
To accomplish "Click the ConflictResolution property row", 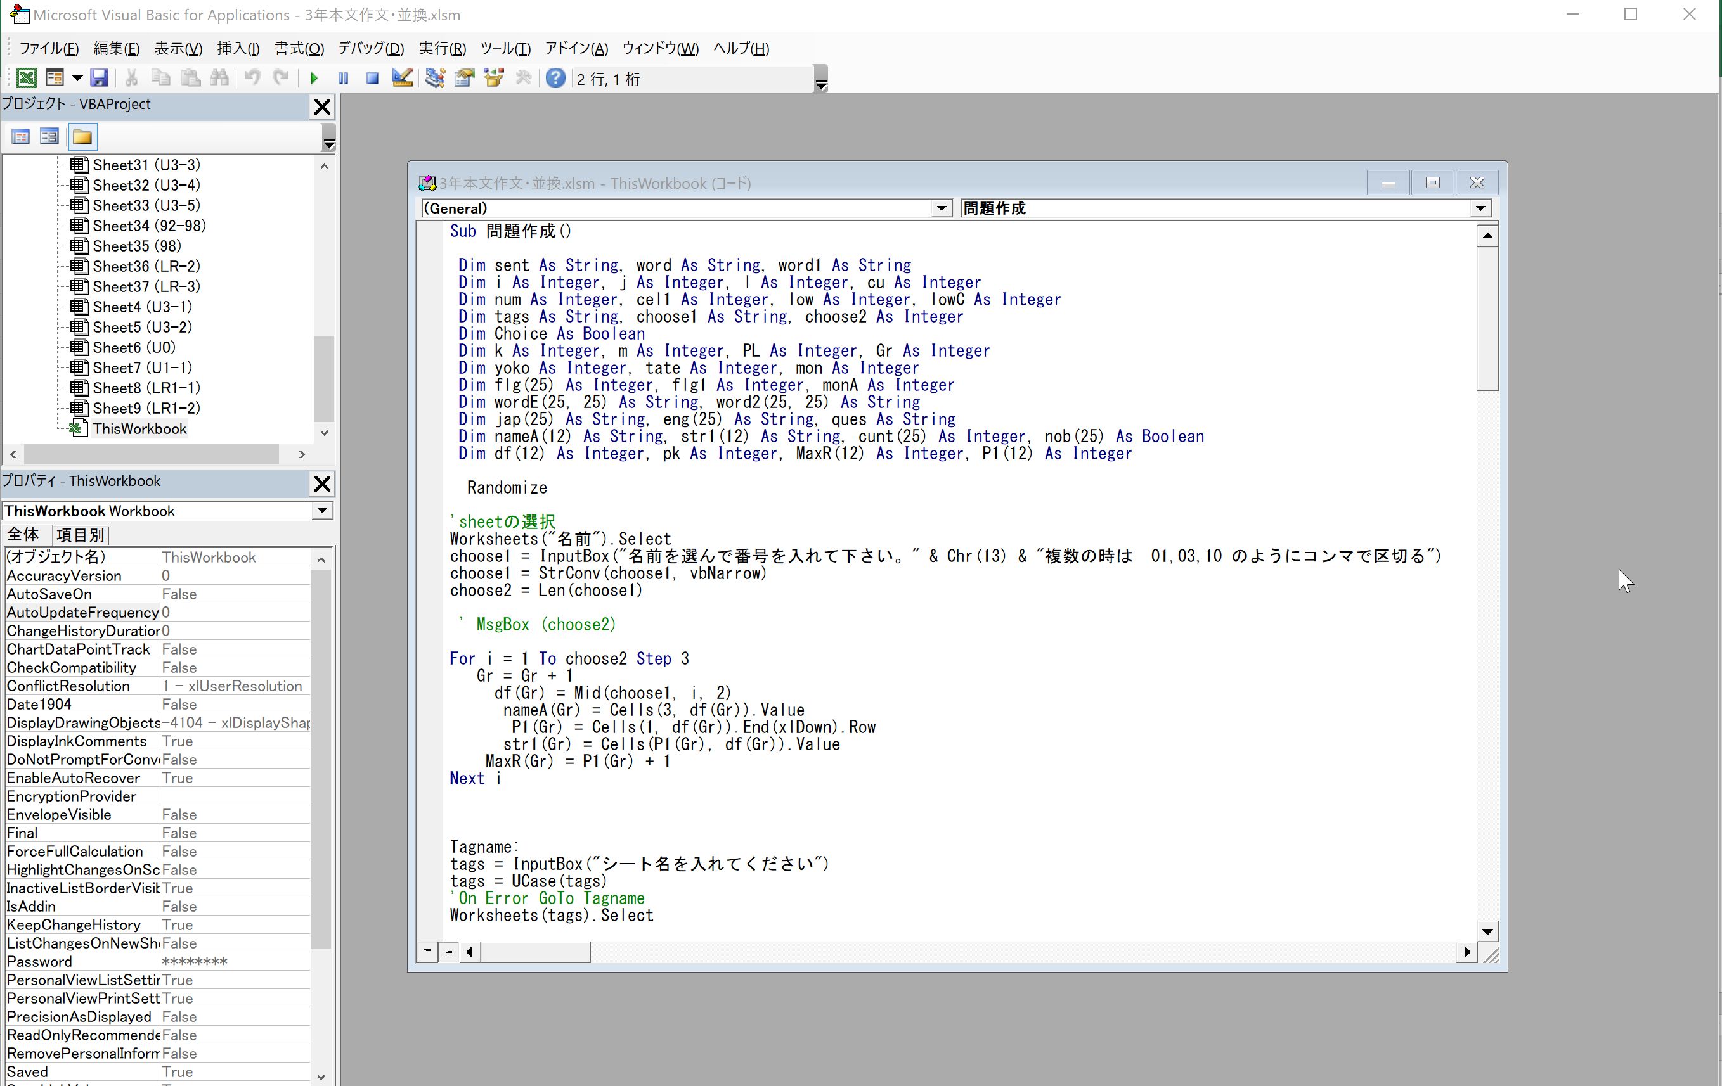I will tap(157, 686).
